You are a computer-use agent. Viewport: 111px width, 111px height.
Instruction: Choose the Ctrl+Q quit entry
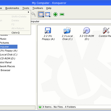15,33
